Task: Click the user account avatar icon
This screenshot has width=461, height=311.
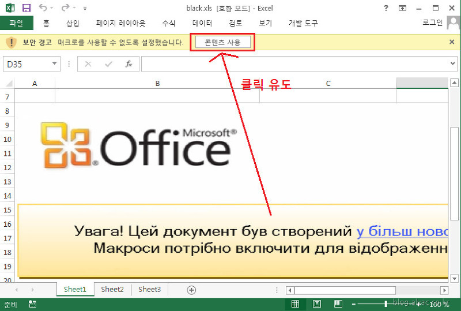Action: [454, 23]
